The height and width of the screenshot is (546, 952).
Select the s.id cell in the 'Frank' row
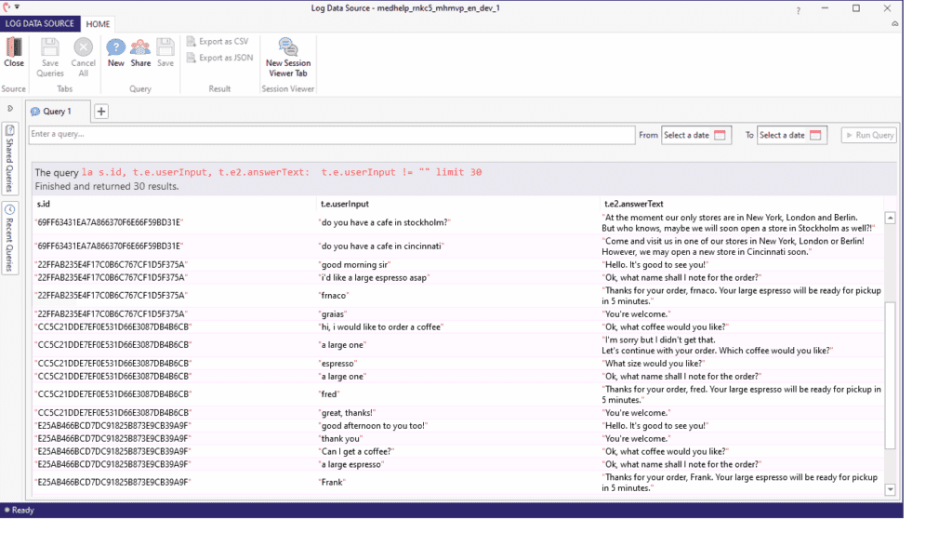pyautogui.click(x=112, y=482)
